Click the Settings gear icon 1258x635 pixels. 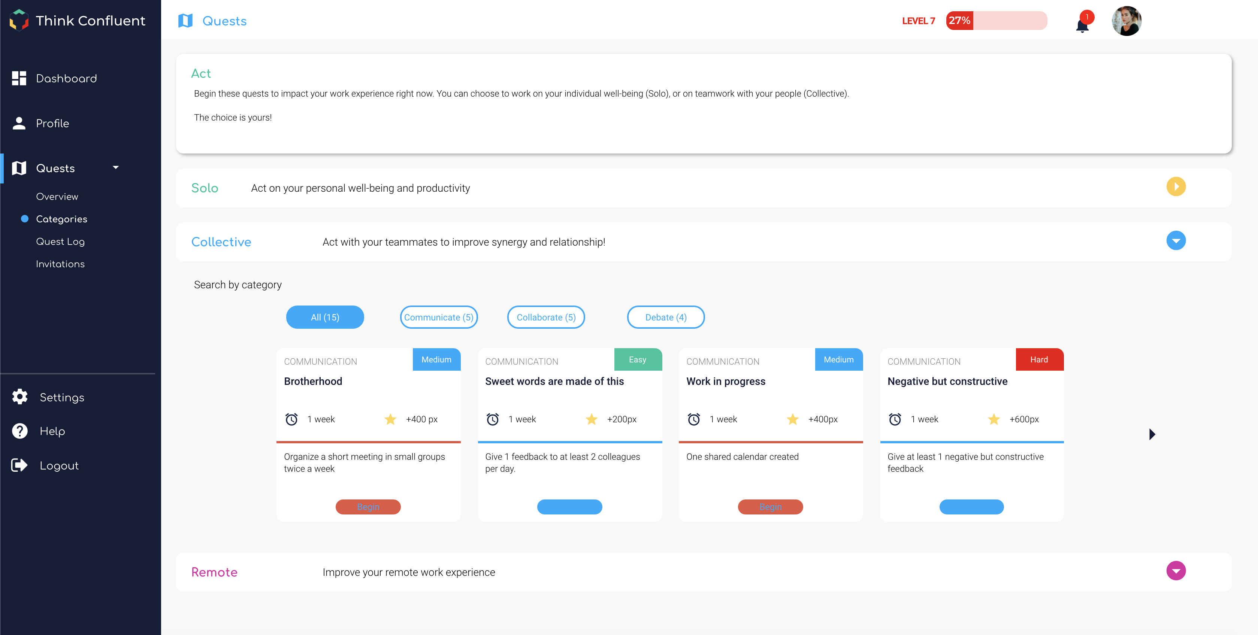click(x=19, y=397)
